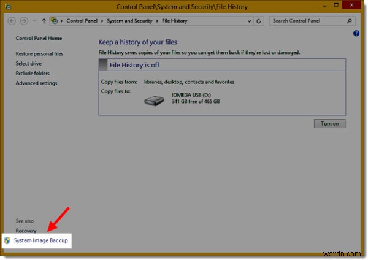The width and height of the screenshot is (368, 260).
Task: Open Help via blue question mark
Action: 356,33
